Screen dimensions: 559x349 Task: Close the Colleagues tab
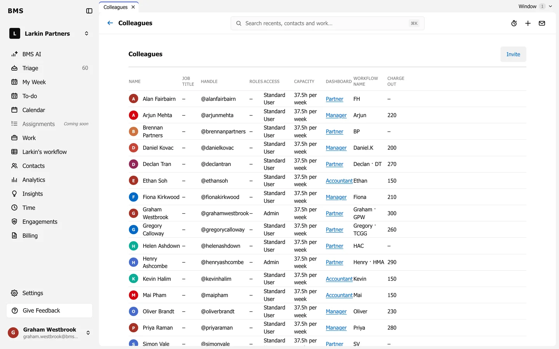[133, 7]
